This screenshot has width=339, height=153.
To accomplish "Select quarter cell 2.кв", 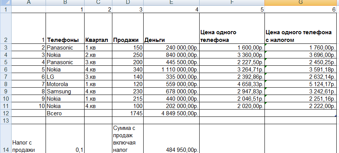I will pos(98,55).
